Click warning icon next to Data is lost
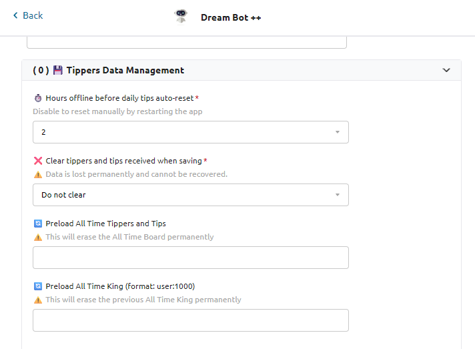The width and height of the screenshot is (475, 349). tap(38, 175)
